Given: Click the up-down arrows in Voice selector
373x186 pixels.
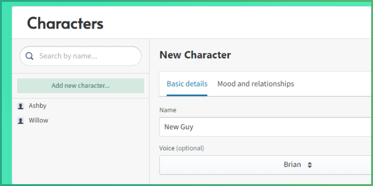Looking at the screenshot, I should (x=310, y=165).
